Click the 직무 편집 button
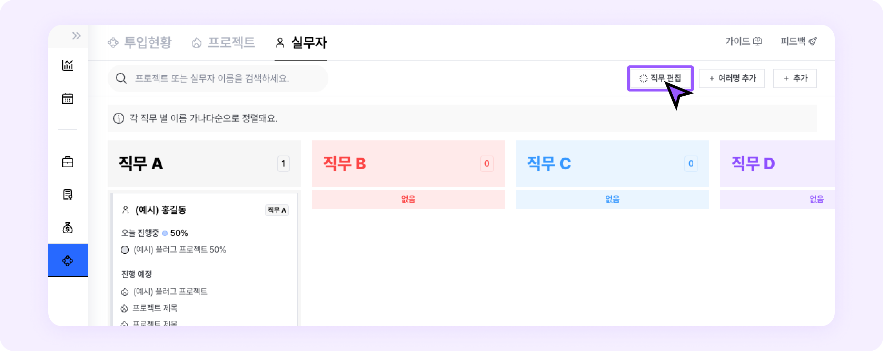Viewport: 883px width, 351px height. point(660,78)
